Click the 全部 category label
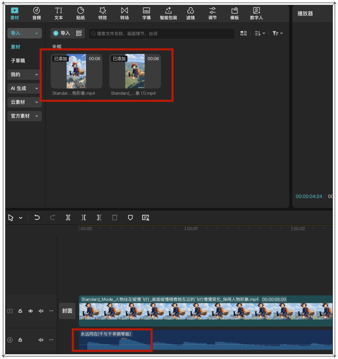Viewport: 338px width, 359px height. 57,47
